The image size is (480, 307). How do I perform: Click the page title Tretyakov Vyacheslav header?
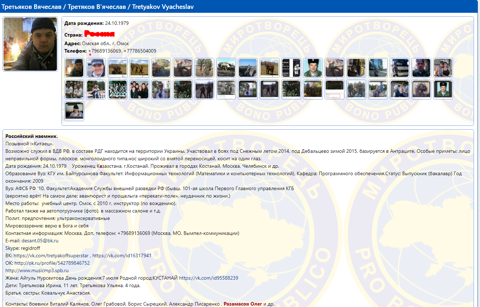point(98,7)
